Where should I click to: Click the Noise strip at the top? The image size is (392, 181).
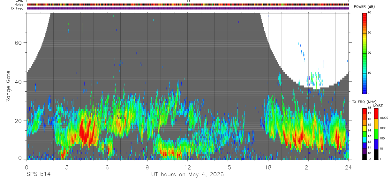click(x=188, y=4)
